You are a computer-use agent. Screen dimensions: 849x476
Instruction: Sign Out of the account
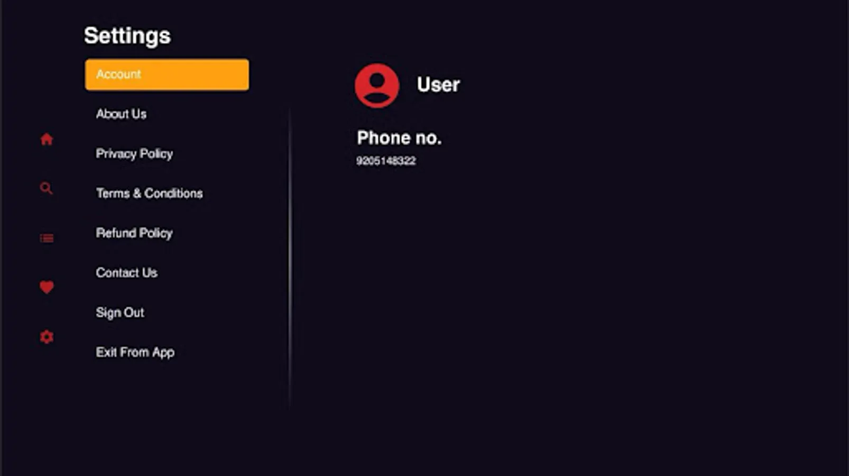[120, 312]
